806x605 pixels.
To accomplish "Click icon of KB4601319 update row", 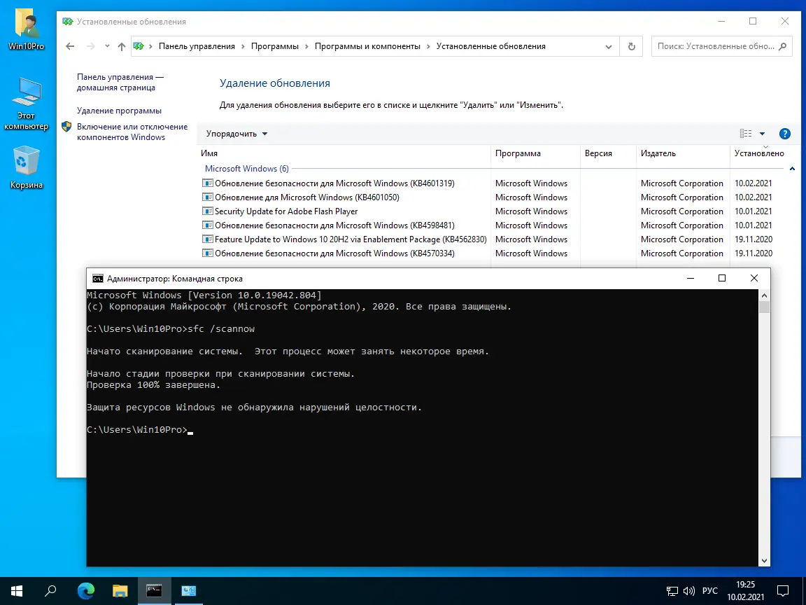I will [x=208, y=183].
